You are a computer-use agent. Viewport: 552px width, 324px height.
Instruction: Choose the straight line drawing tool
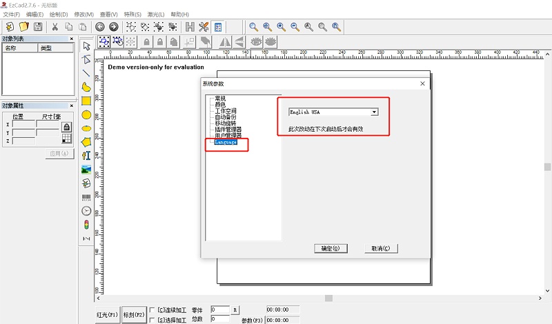point(86,73)
